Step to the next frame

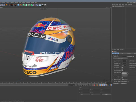coord(85,85)
